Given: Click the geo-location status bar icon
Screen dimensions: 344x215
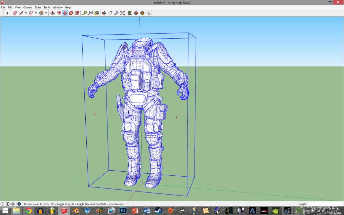Looking at the screenshot, I should pyautogui.click(x=2, y=204).
